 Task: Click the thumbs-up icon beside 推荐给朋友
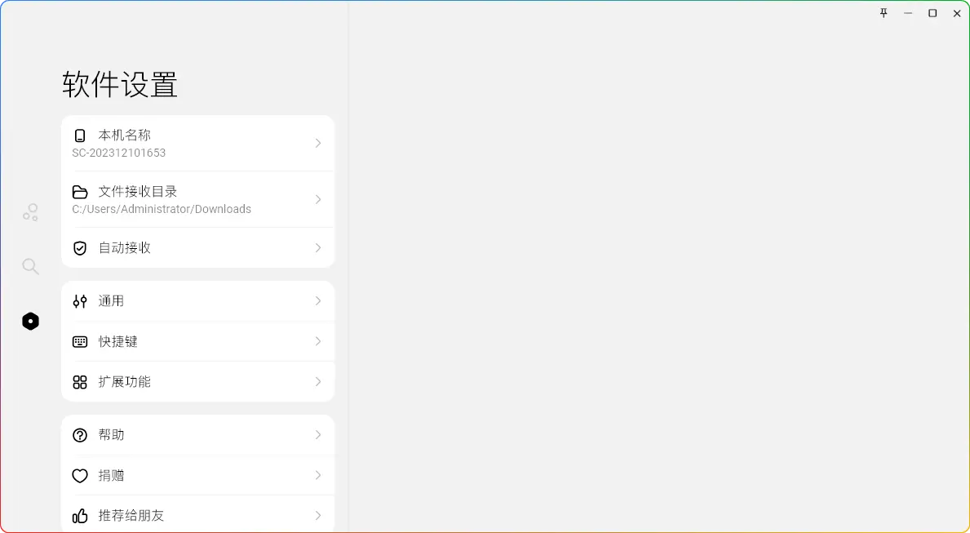pos(80,516)
